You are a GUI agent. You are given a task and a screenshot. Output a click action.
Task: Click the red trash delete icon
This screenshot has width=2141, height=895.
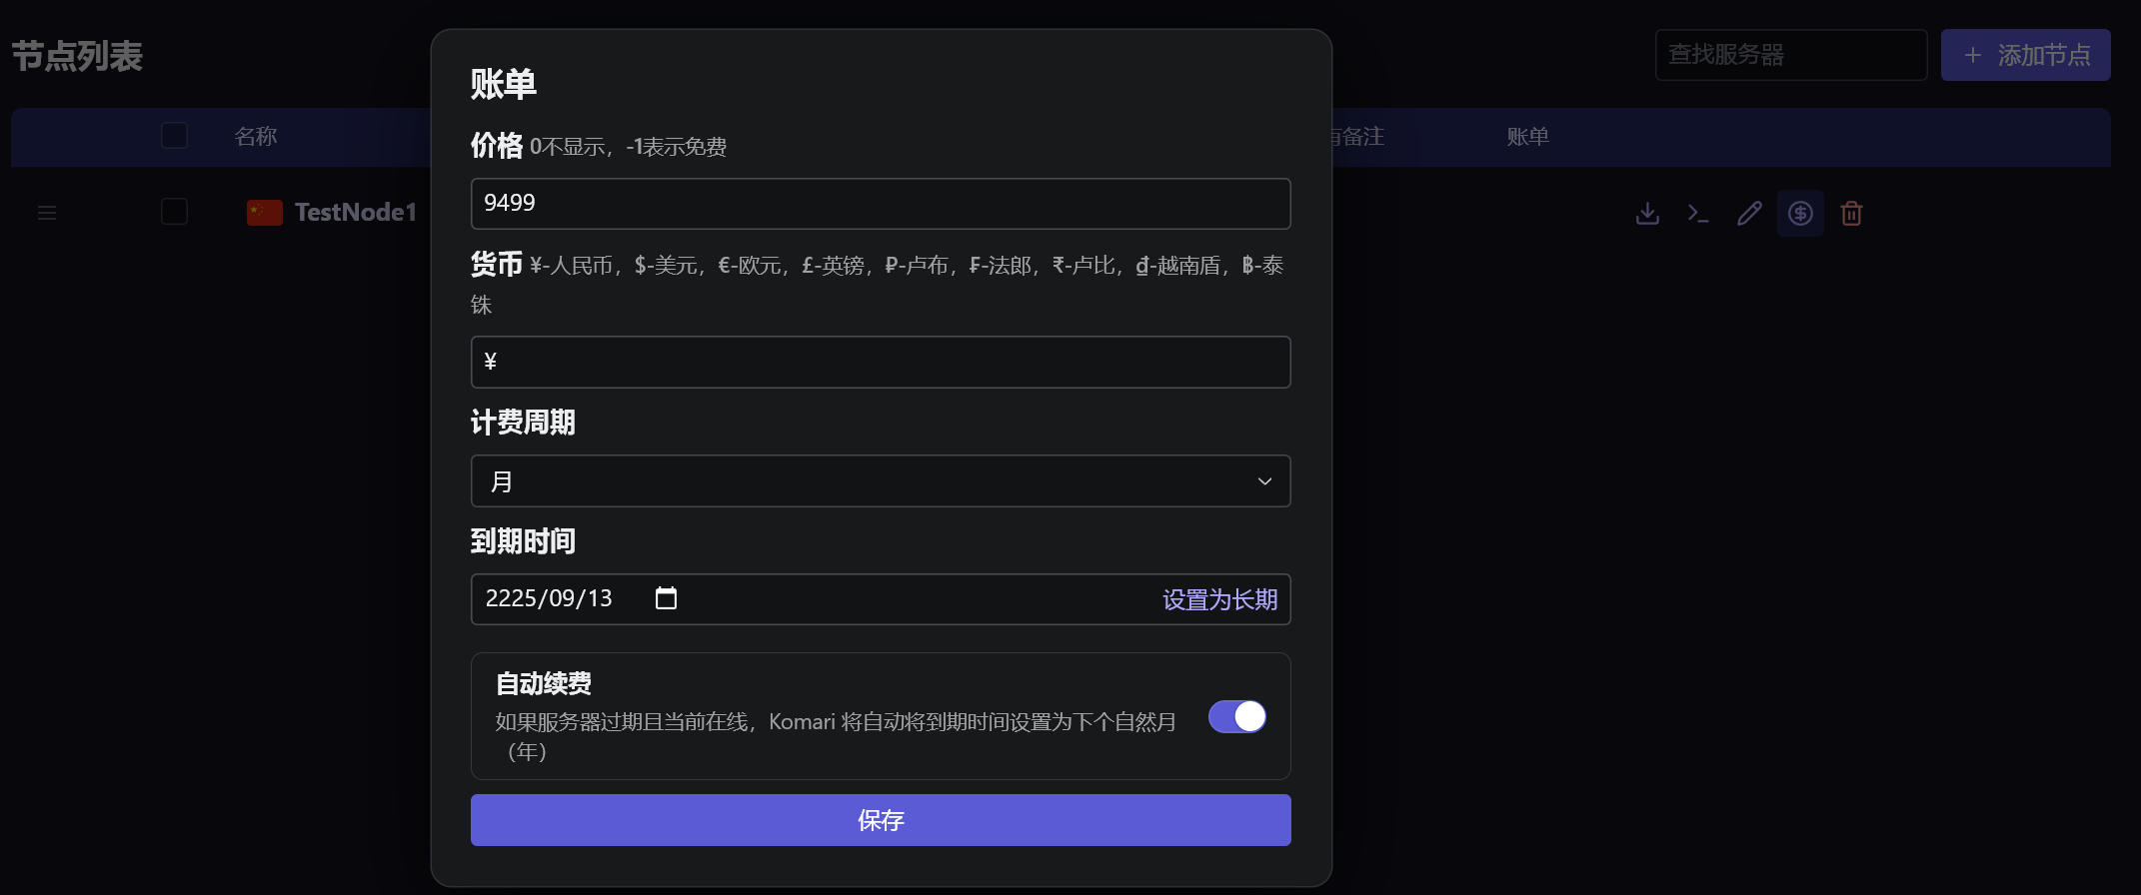tap(1851, 213)
